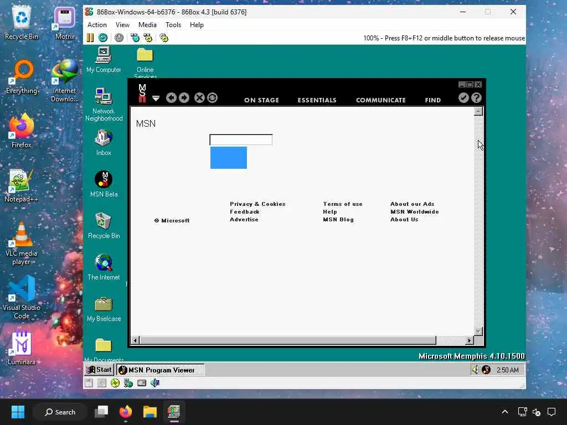Select the Memphis Recycle Bin icon
567x425 pixels.
click(x=104, y=226)
